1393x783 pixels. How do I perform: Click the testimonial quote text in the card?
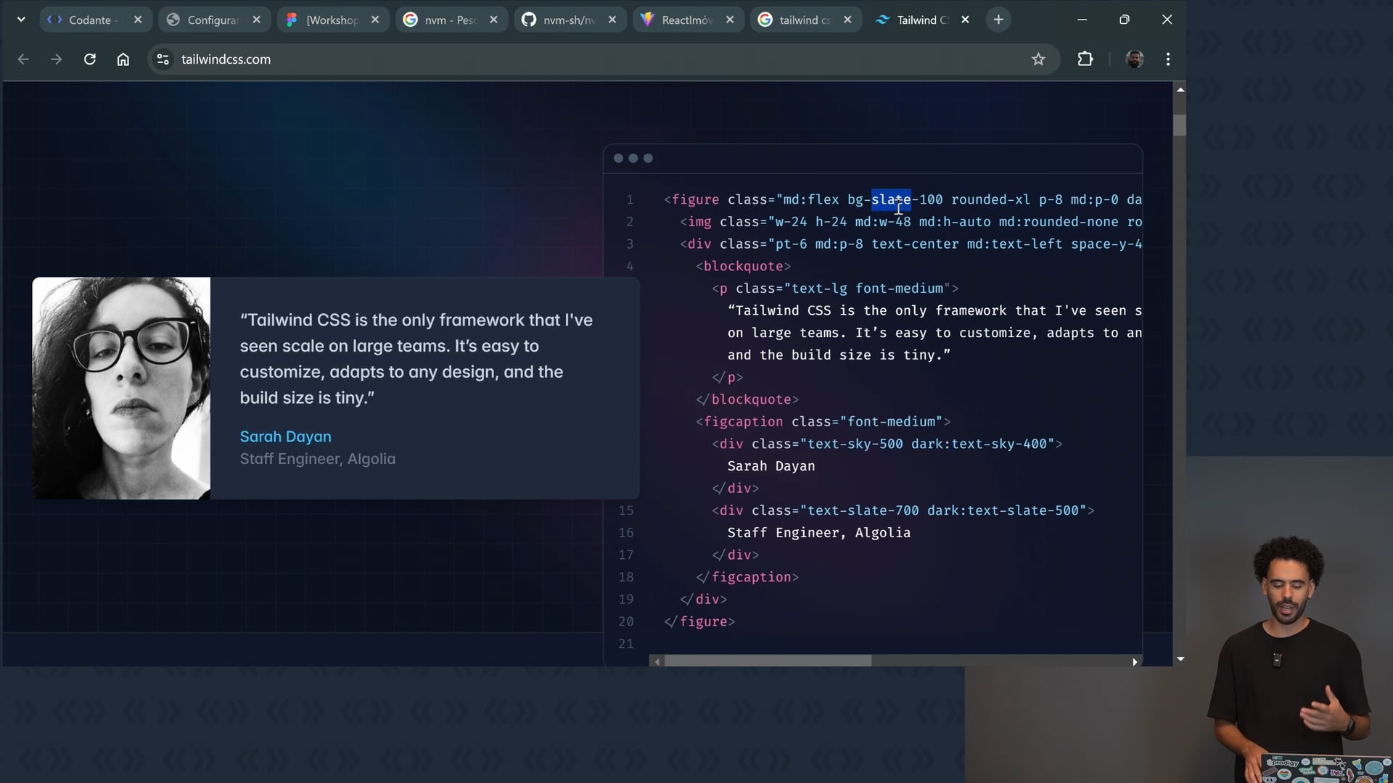coord(416,359)
